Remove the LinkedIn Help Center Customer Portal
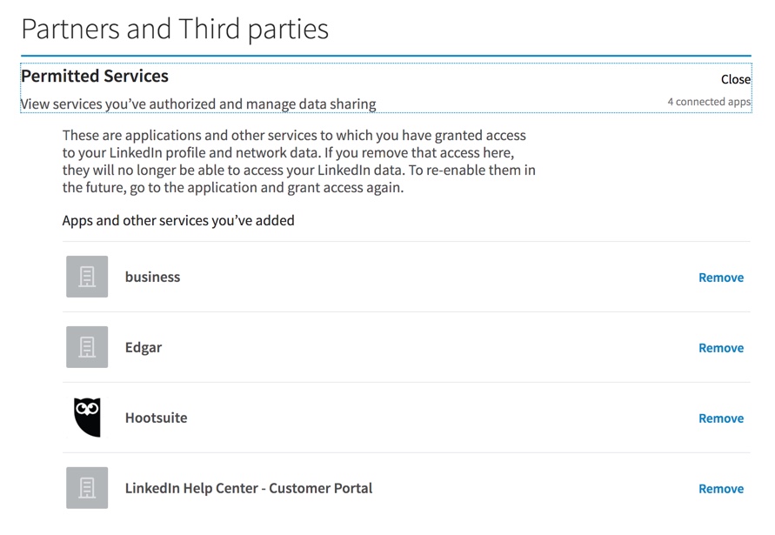The width and height of the screenshot is (775, 535). [x=721, y=488]
